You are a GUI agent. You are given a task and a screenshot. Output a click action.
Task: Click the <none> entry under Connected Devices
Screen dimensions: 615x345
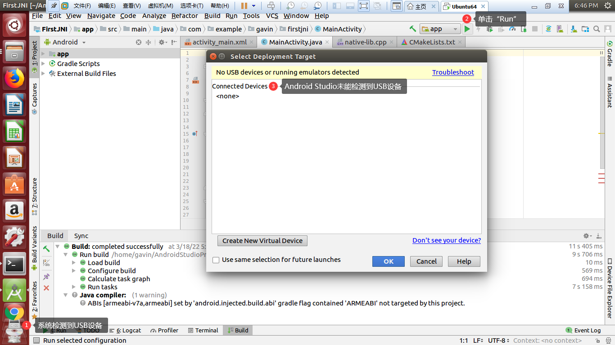pyautogui.click(x=228, y=96)
